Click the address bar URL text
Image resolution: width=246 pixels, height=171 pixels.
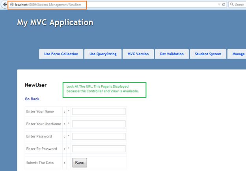coord(48,5)
